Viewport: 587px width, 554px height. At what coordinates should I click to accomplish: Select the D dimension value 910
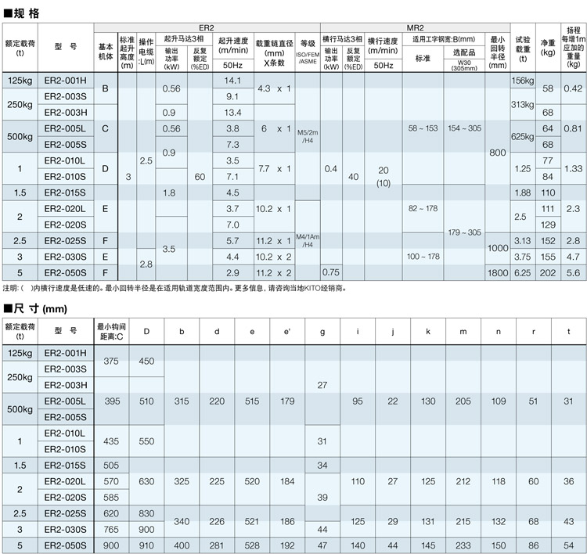point(146,545)
